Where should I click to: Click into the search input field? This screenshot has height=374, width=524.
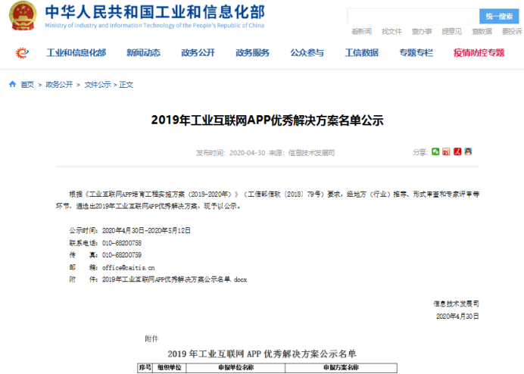click(413, 16)
